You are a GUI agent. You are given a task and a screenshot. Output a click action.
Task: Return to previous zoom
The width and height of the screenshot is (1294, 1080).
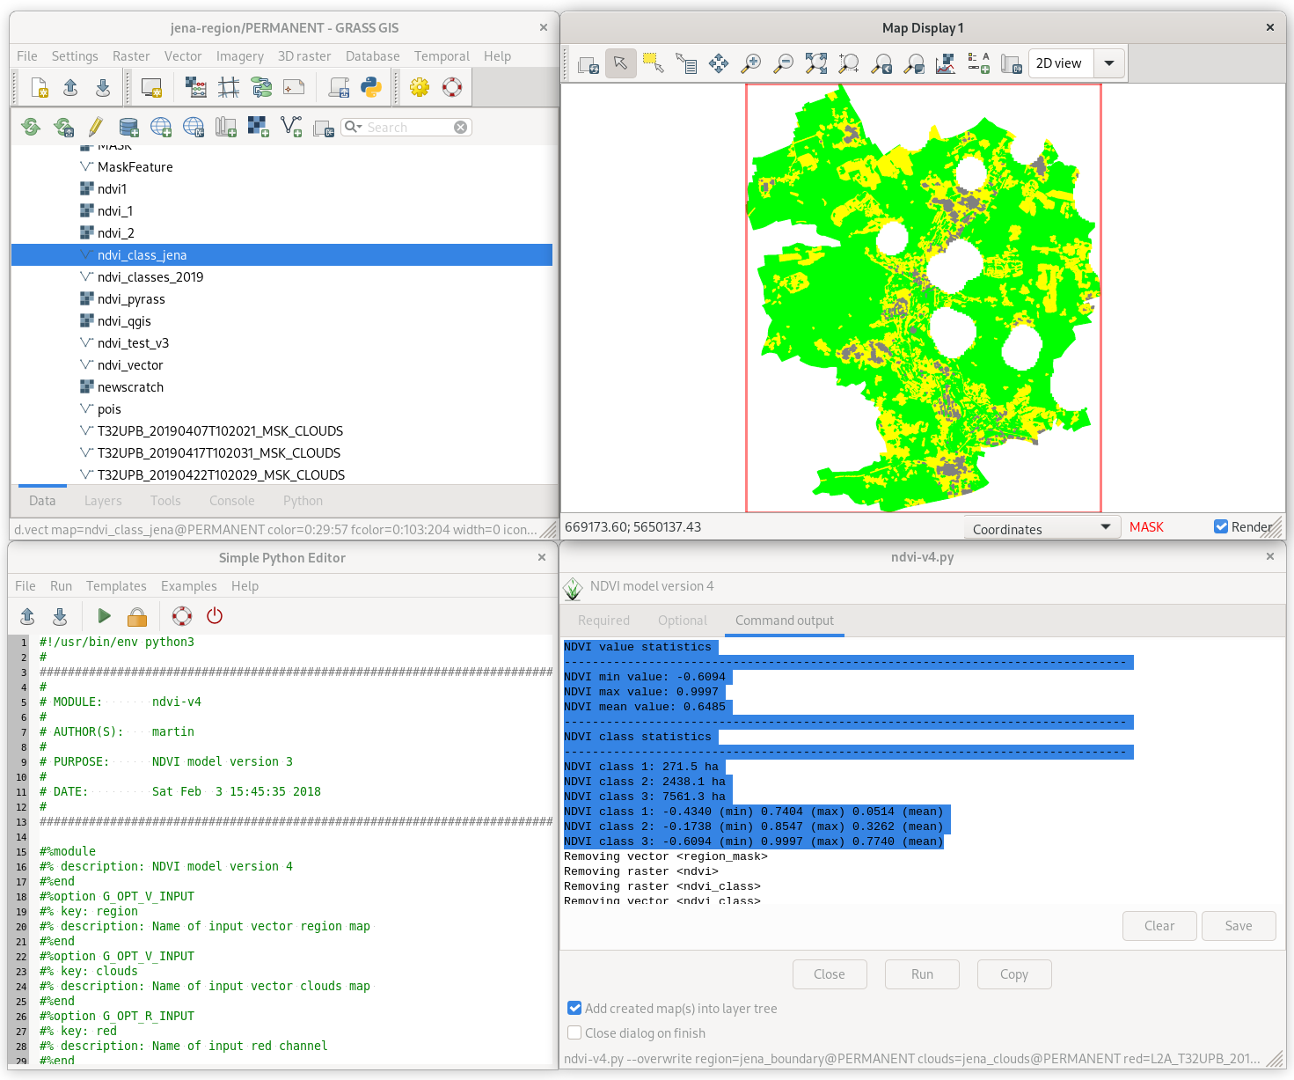(881, 63)
